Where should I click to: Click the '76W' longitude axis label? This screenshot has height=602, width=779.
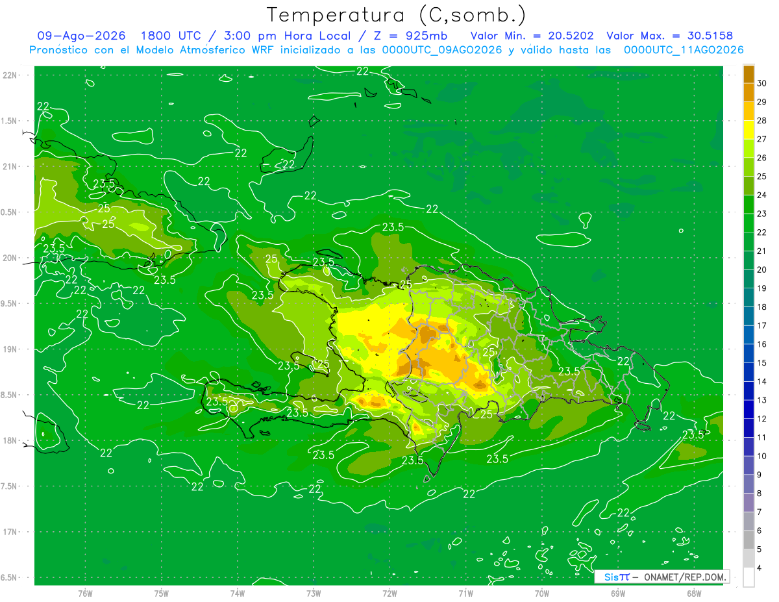coord(85,594)
